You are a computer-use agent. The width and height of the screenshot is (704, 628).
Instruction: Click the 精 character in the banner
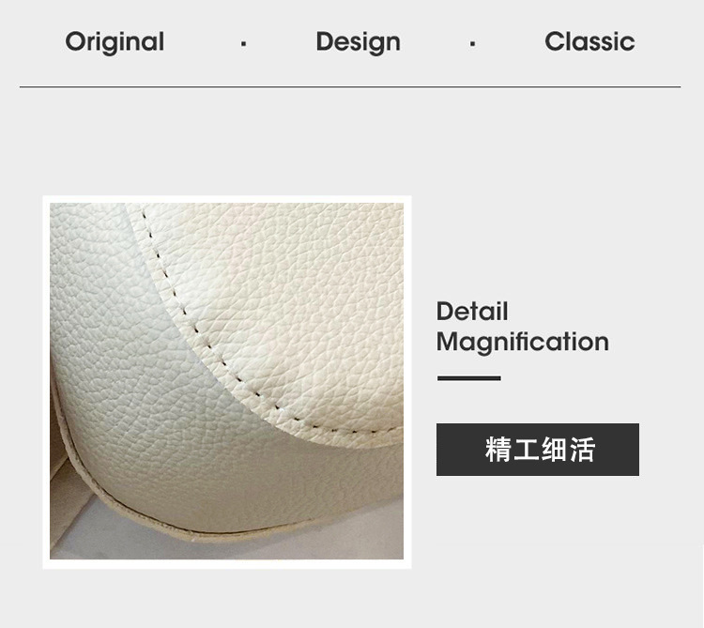497,449
